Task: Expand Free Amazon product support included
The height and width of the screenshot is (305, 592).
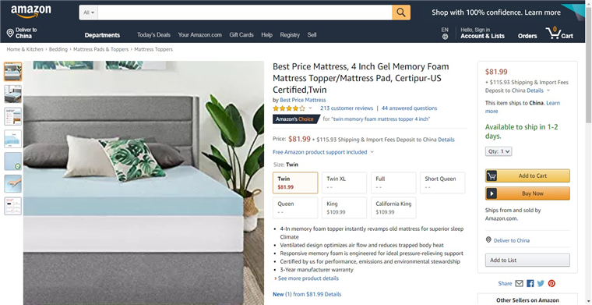Action: (x=323, y=152)
